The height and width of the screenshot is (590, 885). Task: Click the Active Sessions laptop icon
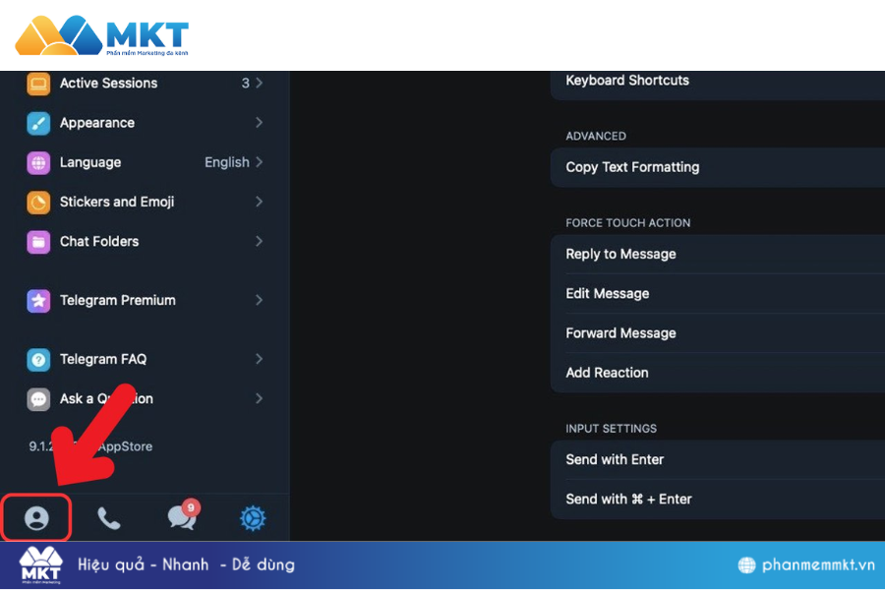click(x=38, y=84)
